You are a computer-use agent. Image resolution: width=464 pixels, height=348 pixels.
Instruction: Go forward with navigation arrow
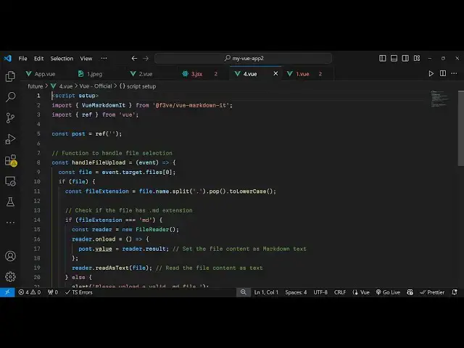(x=146, y=58)
